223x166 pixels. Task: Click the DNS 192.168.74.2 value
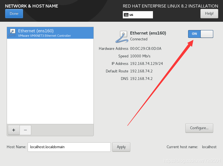click(141, 79)
